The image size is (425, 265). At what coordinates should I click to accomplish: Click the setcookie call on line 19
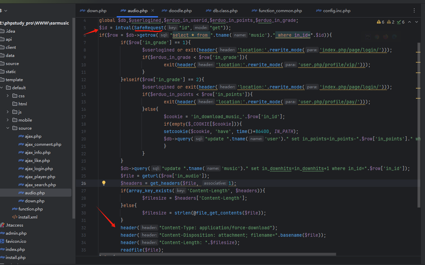coord(176,131)
